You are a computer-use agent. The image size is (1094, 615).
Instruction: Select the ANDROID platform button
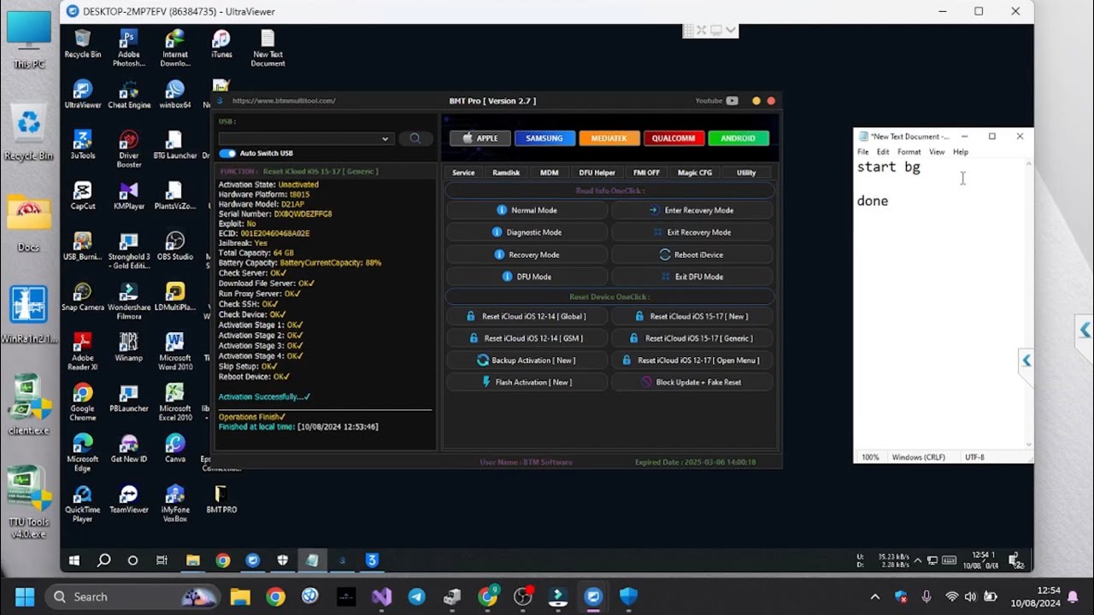pyautogui.click(x=738, y=138)
